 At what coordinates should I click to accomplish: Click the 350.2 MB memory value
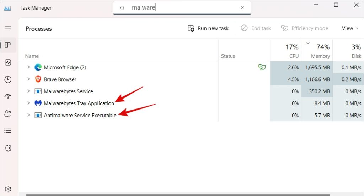pos(320,91)
